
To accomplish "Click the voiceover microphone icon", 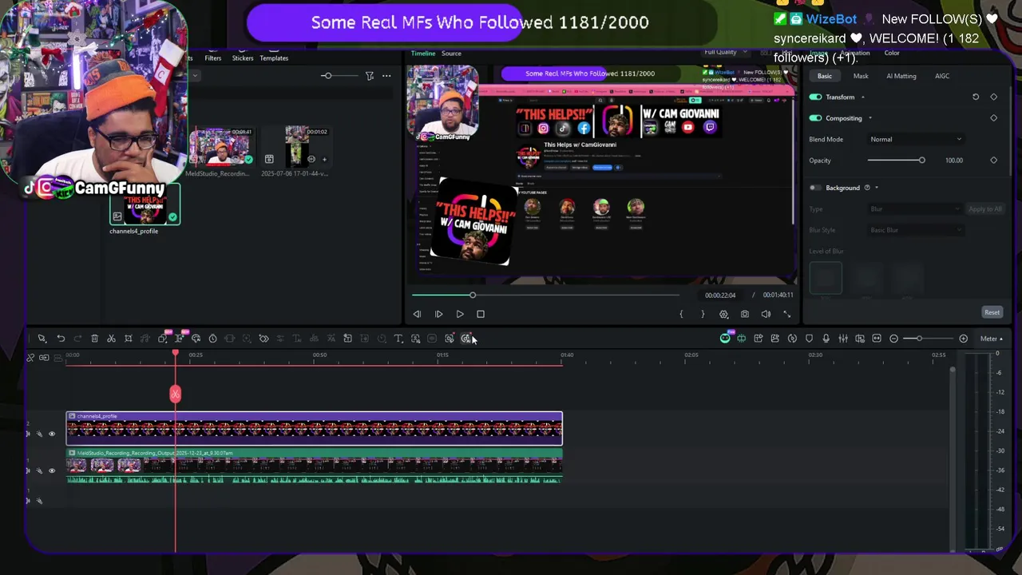I will pos(826,339).
